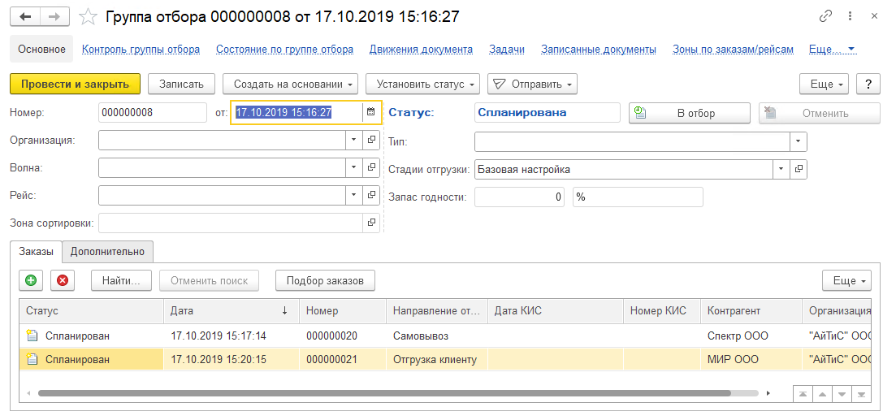The width and height of the screenshot is (896, 420).
Task: Open Состояние по группе отбора link
Action: point(284,49)
